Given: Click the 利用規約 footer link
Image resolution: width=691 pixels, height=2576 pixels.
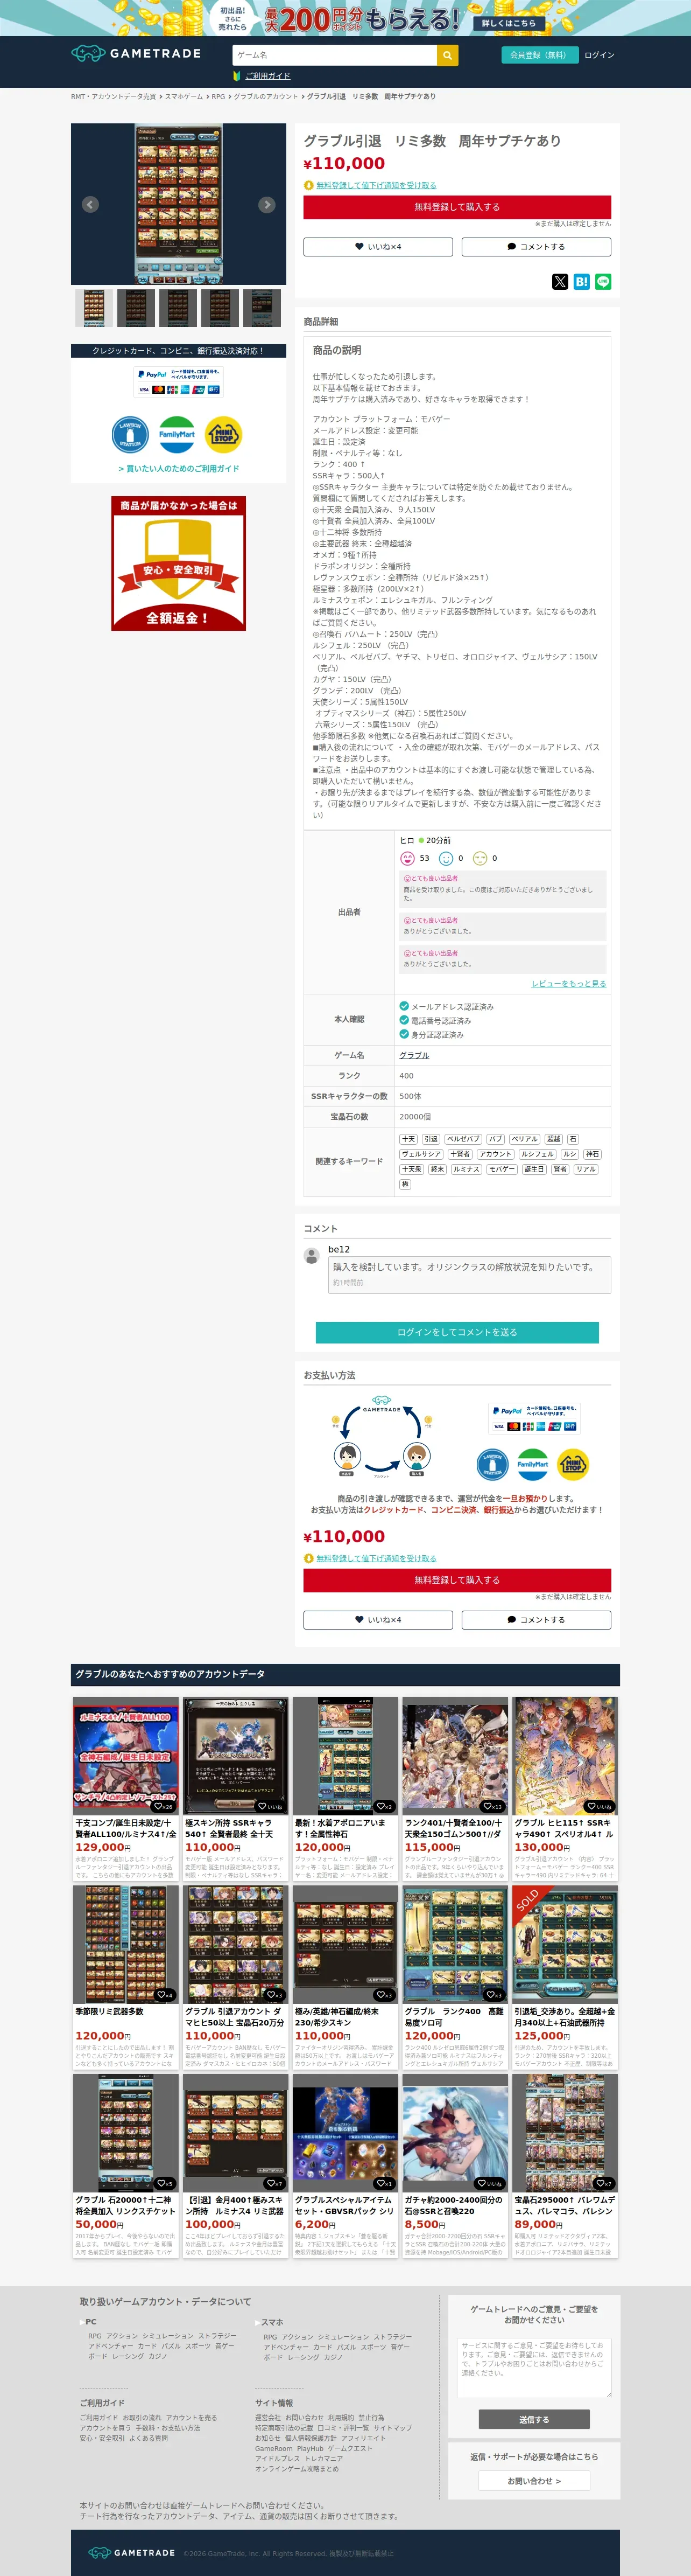Looking at the screenshot, I should [x=341, y=2417].
